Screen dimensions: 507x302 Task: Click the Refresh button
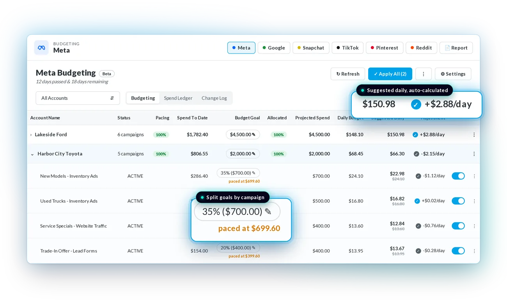click(x=348, y=74)
